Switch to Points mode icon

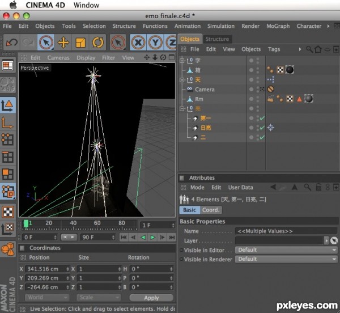[7, 139]
